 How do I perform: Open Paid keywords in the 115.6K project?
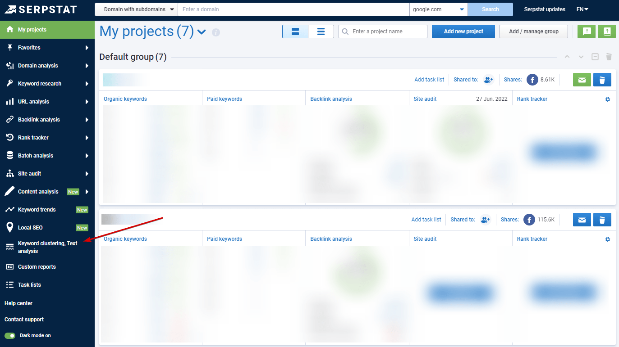click(x=225, y=239)
